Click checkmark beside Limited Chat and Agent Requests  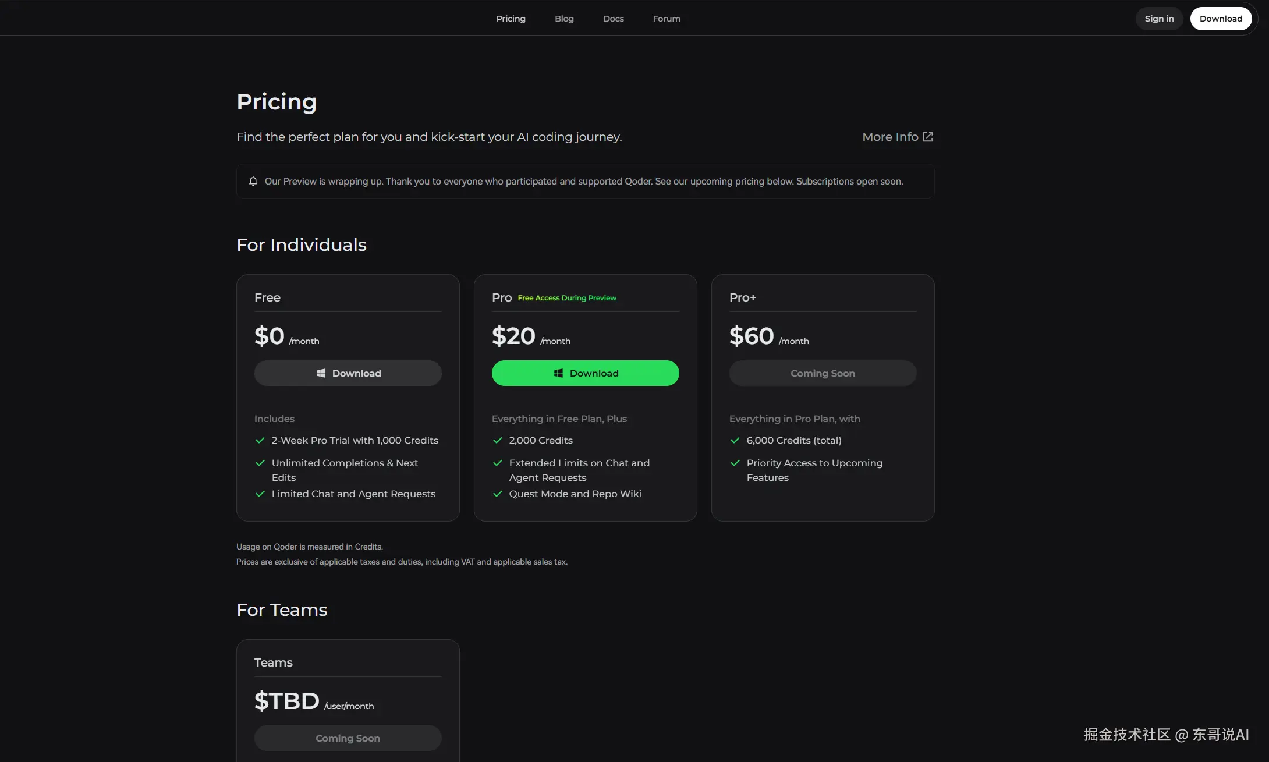click(260, 494)
